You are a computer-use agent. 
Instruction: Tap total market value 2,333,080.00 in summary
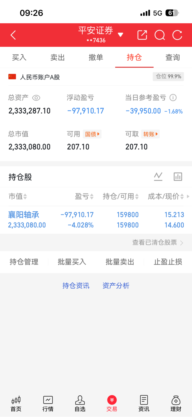click(29, 147)
